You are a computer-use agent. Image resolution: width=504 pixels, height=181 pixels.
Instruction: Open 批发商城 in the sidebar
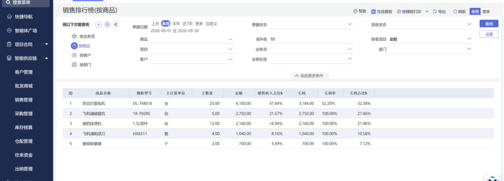[24, 86]
